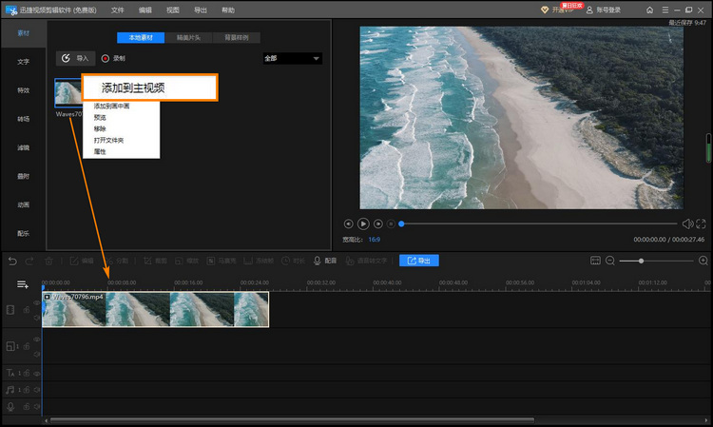Open the 导出 export menu in the menu bar
This screenshot has width=713, height=427.
pos(201,10)
